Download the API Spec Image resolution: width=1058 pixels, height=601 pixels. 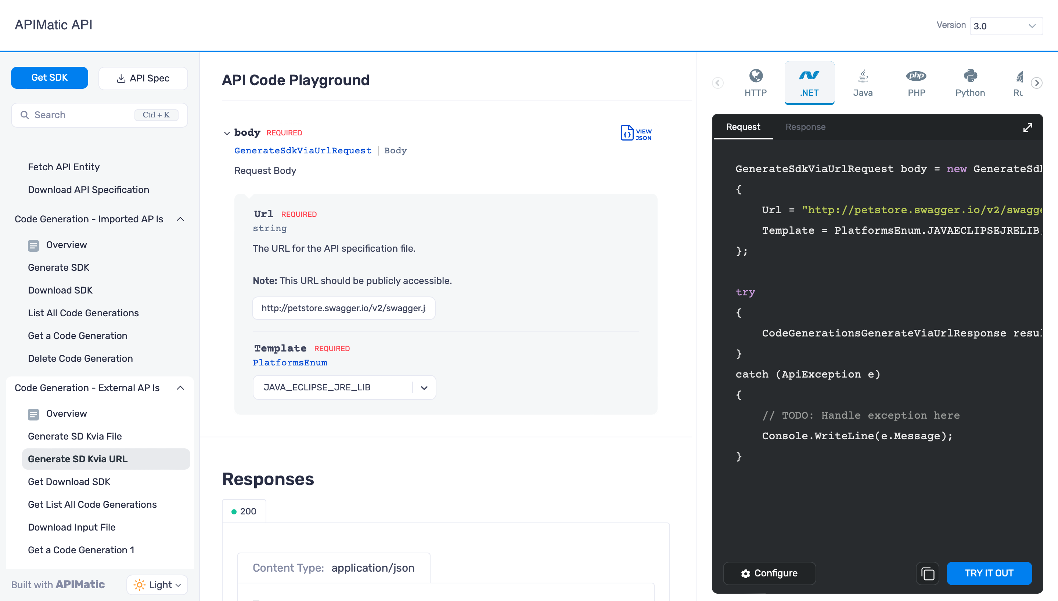pos(143,79)
